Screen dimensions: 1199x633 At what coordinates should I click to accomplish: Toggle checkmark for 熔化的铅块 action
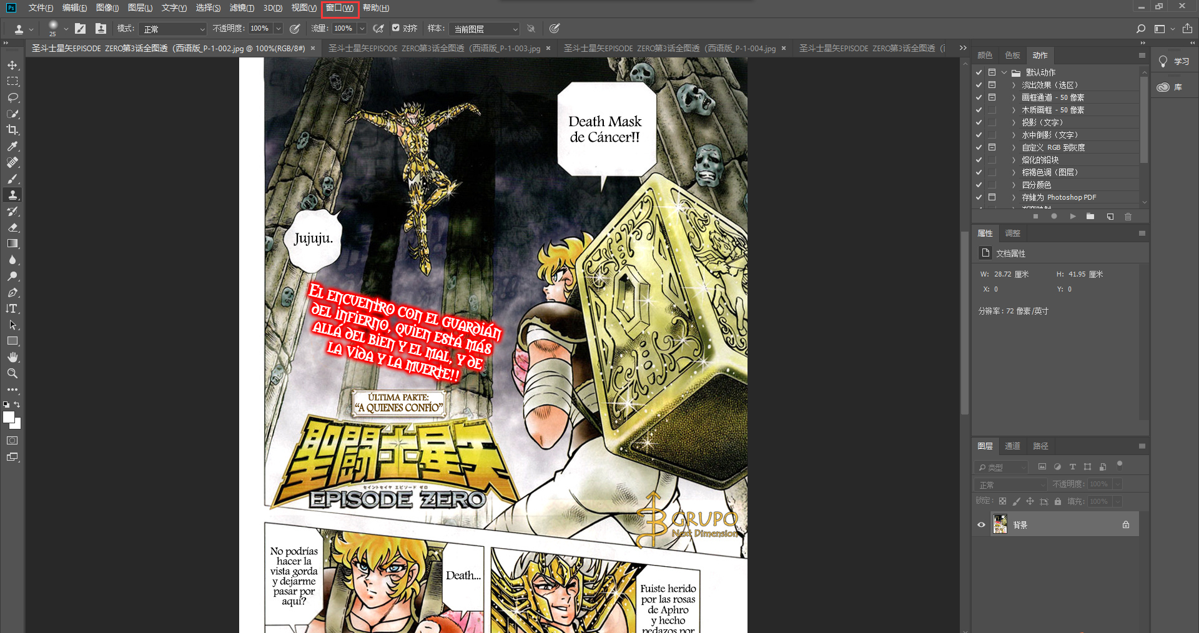pos(979,160)
